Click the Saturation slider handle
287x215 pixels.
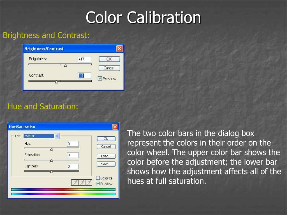click(52, 160)
